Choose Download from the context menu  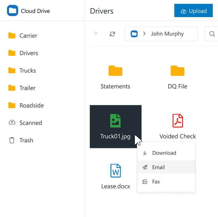166,153
